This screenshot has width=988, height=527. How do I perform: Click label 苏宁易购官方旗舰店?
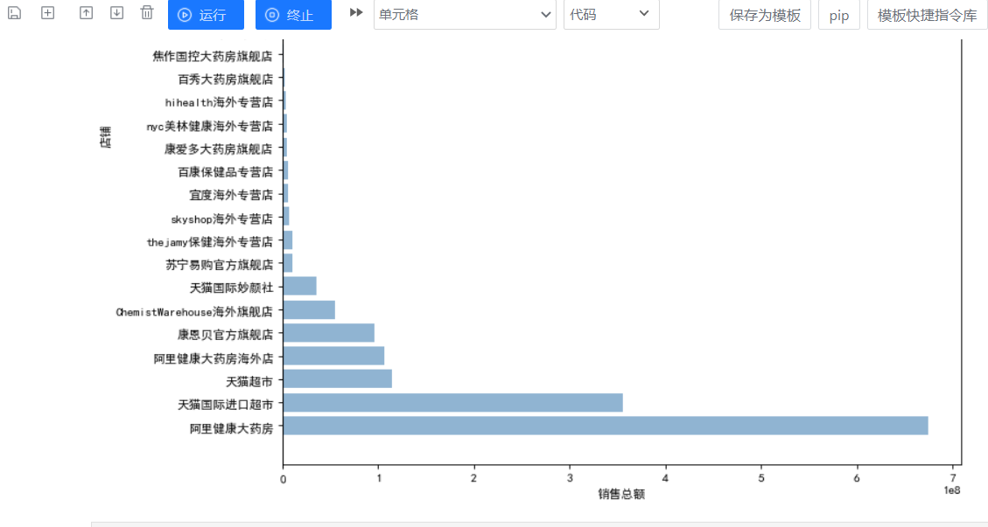(220, 265)
